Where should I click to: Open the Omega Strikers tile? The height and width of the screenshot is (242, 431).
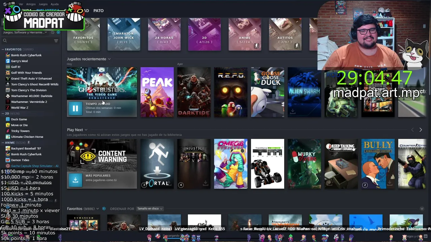pos(231,164)
